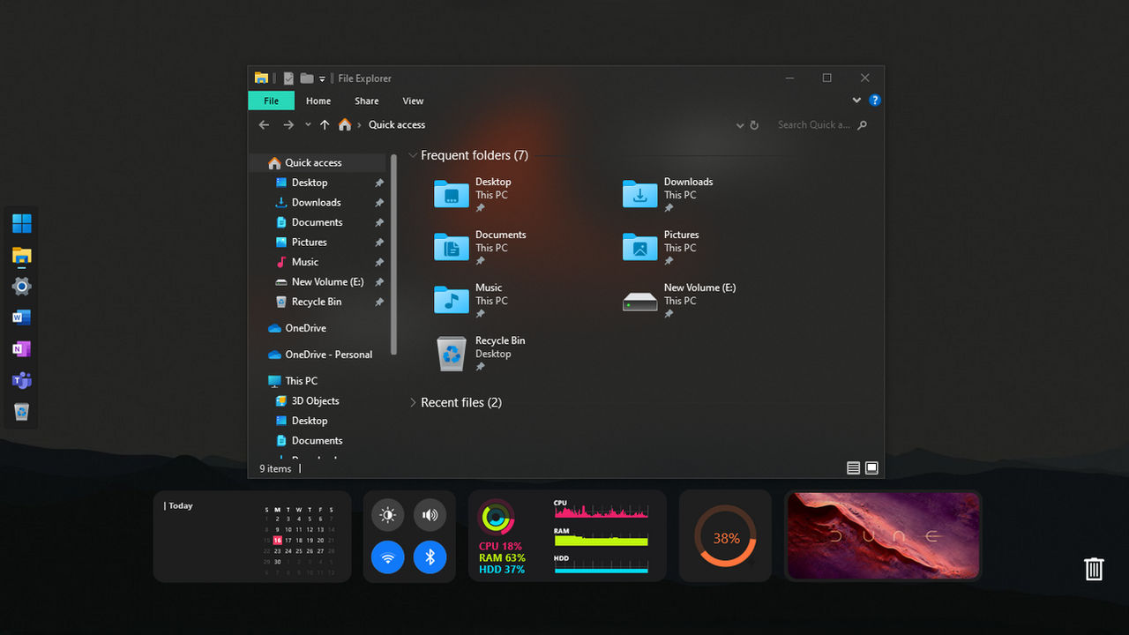Click the File menu button
Screen dimensions: 1129x635
pyautogui.click(x=271, y=101)
